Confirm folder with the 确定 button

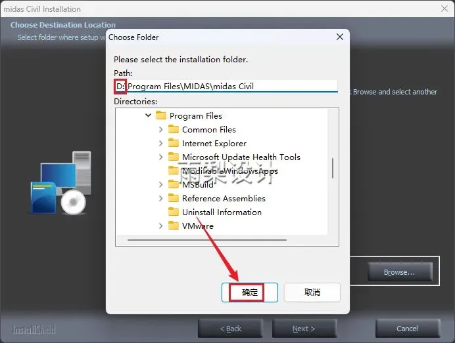[250, 293]
